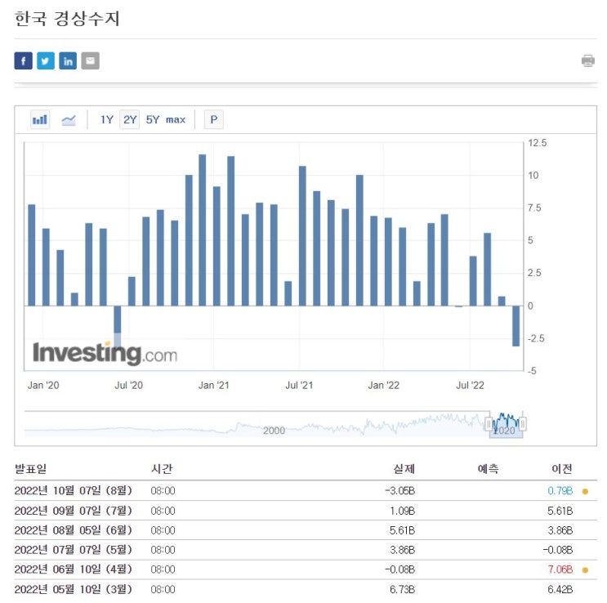This screenshot has height=603, width=607.
Task: Set chart range to 5Y
Action: [153, 119]
